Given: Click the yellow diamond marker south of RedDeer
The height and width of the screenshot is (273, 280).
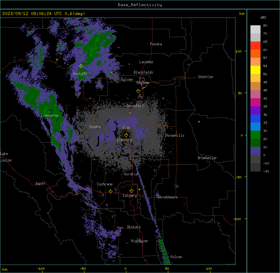Looking at the screenshot, I should 138,91.
